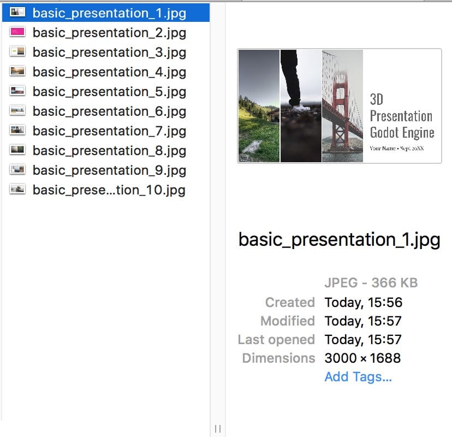
Task: Click the Created label
Action: (290, 302)
